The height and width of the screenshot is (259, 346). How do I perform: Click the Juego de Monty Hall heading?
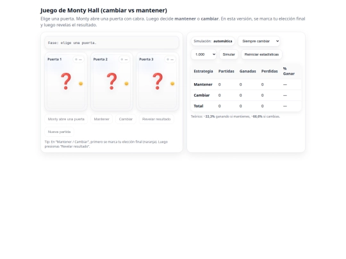[x=104, y=10]
